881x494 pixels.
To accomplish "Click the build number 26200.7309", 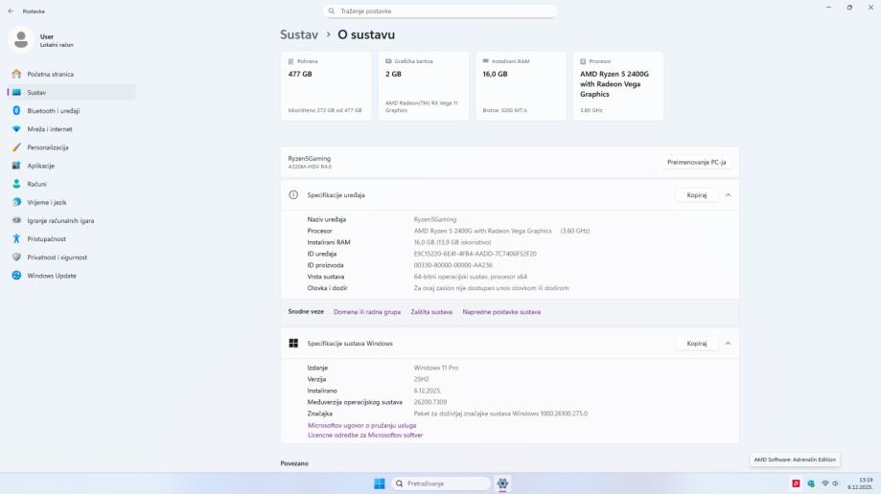I will click(430, 402).
